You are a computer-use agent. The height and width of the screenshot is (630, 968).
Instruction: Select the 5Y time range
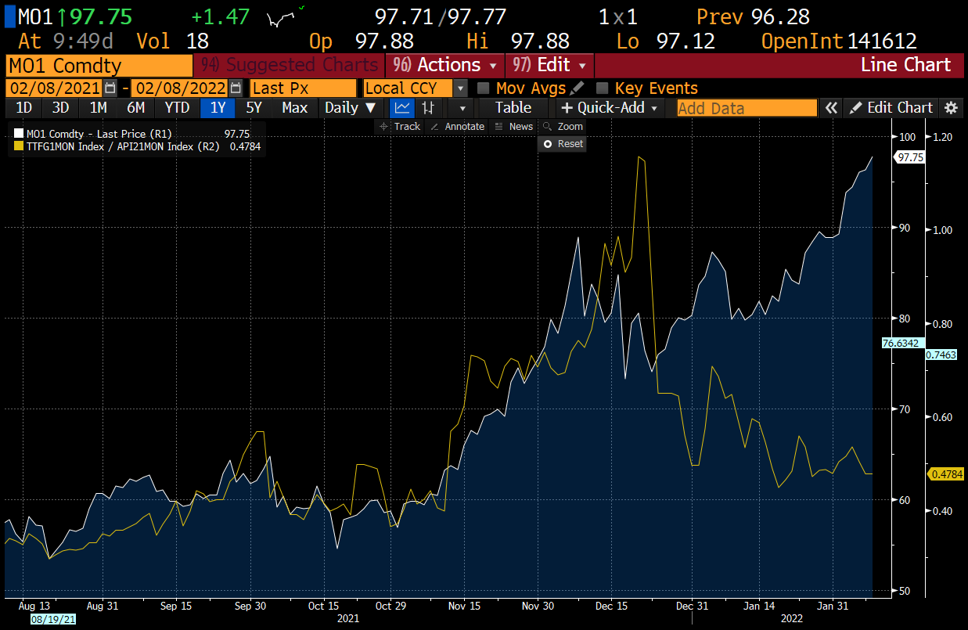pos(254,108)
